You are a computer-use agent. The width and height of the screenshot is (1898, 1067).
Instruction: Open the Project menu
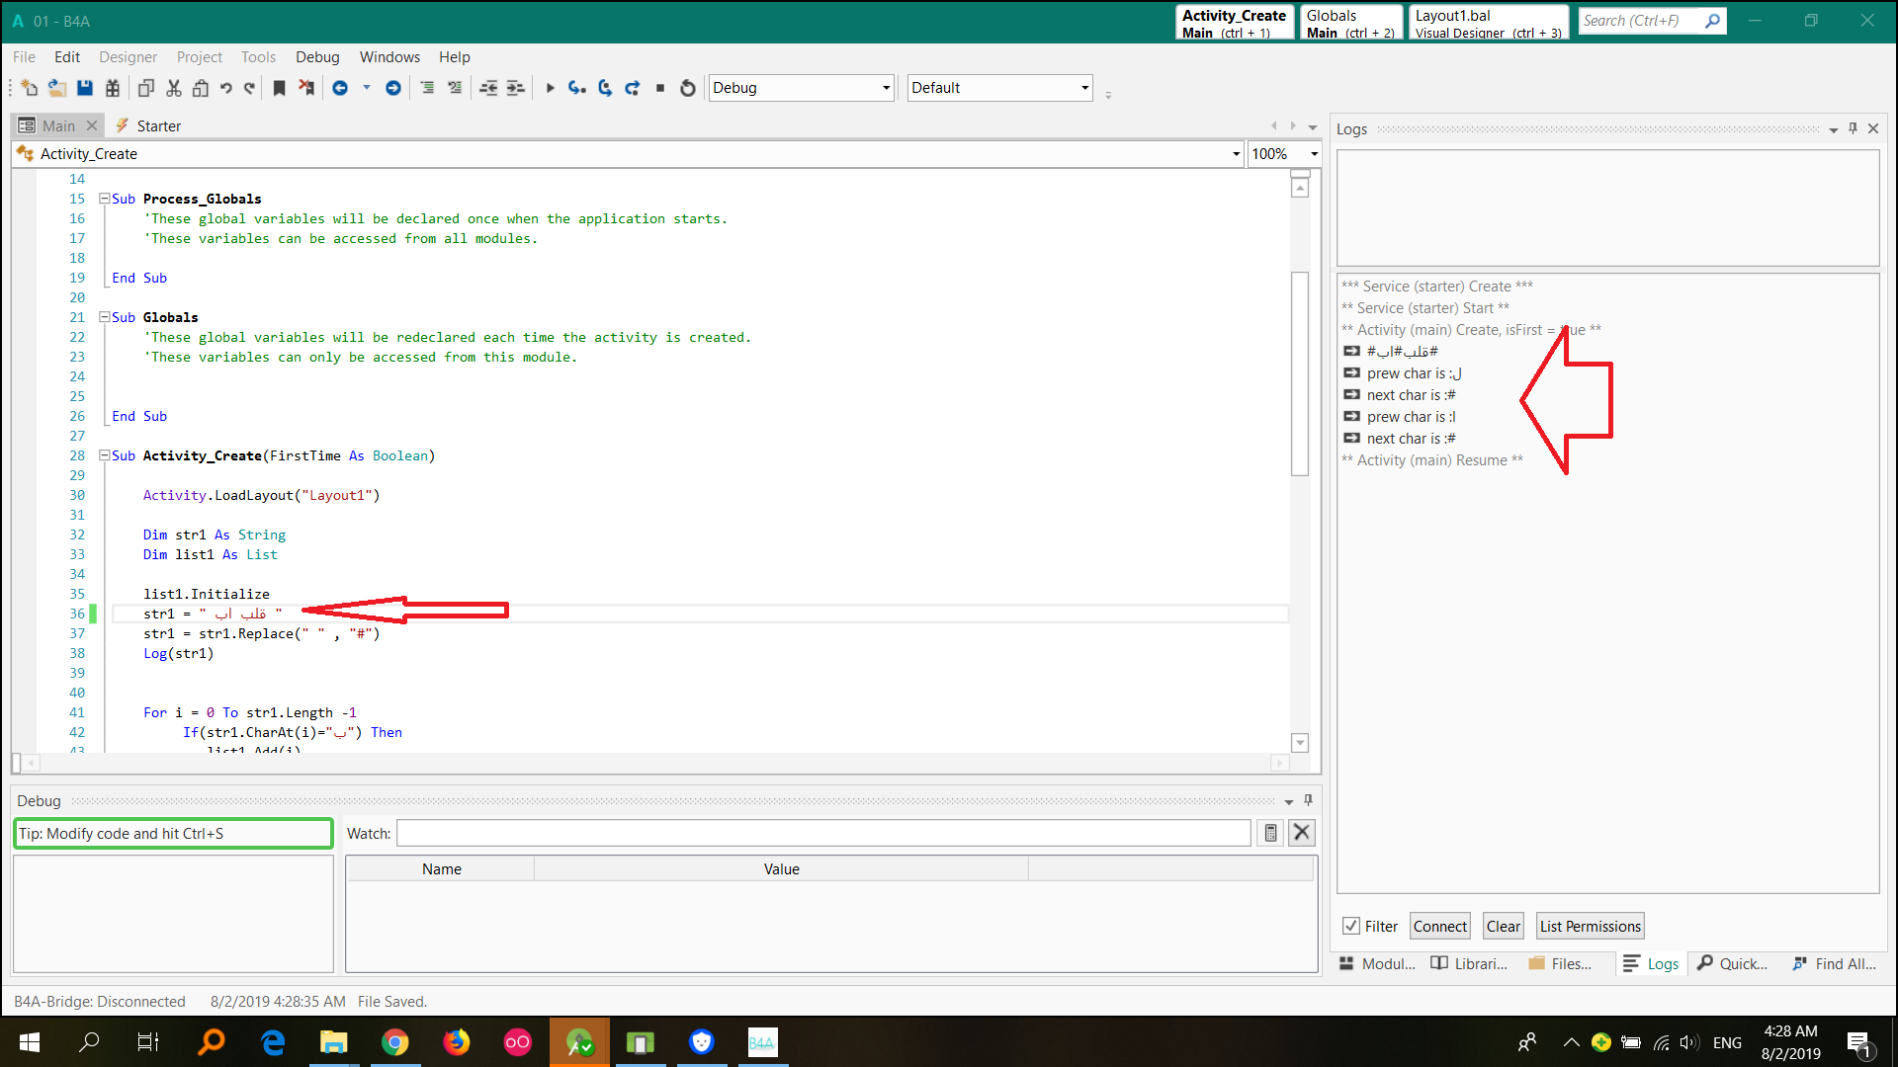tap(199, 57)
